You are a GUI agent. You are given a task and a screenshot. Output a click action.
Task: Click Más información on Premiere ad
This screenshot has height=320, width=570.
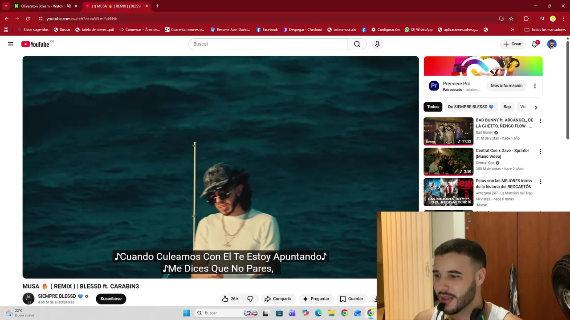(x=506, y=86)
